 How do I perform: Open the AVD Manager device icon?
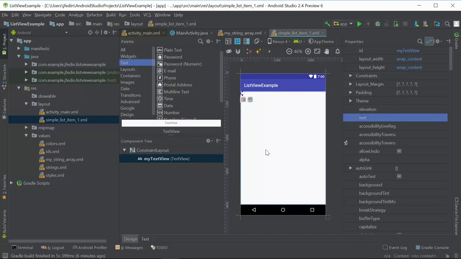[425, 24]
